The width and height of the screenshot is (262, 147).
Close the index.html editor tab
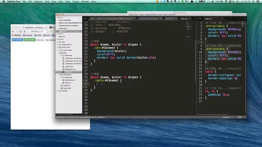coord(175,19)
